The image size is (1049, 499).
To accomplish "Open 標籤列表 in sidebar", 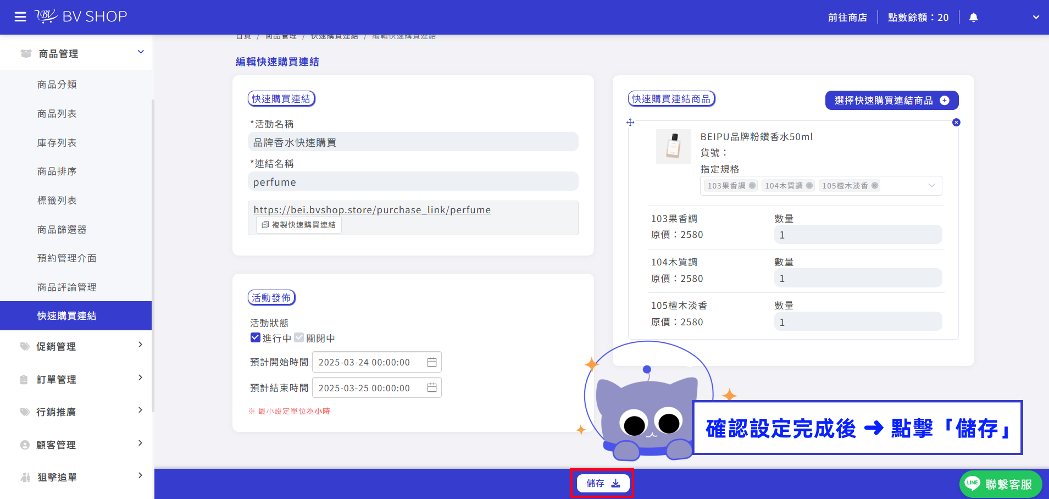I will (57, 201).
